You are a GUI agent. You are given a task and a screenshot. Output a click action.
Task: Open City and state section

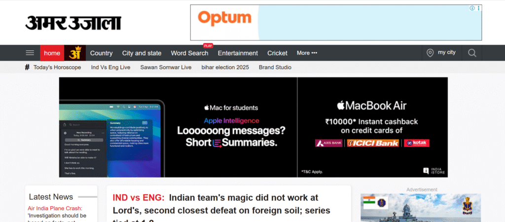click(x=142, y=53)
